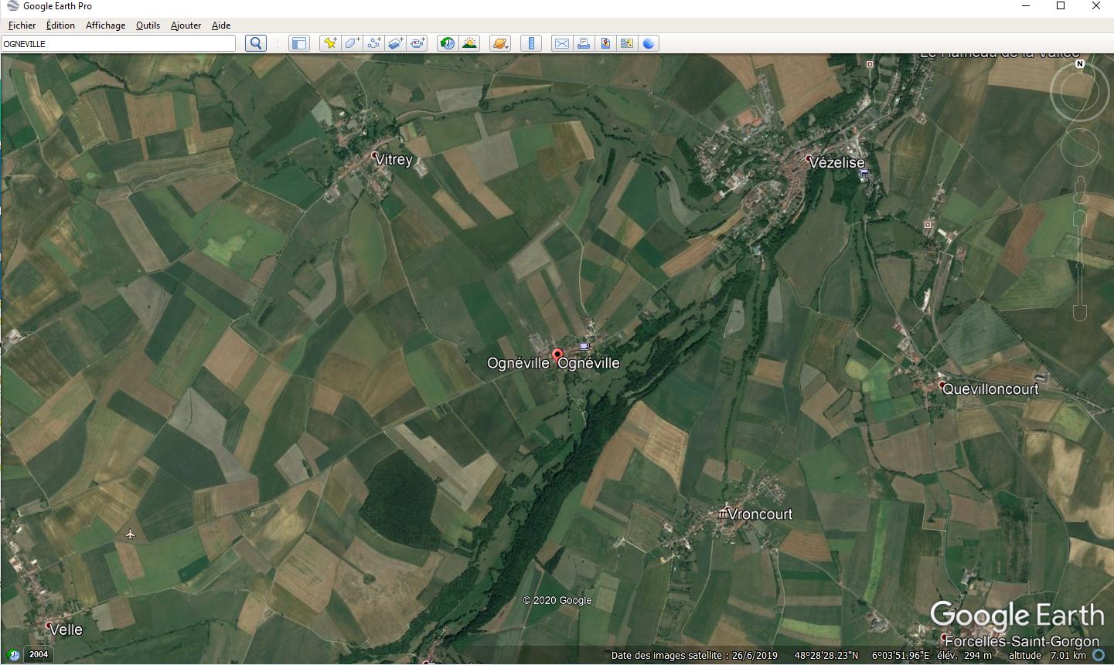Click the élév. 294 m readout

coord(964,655)
